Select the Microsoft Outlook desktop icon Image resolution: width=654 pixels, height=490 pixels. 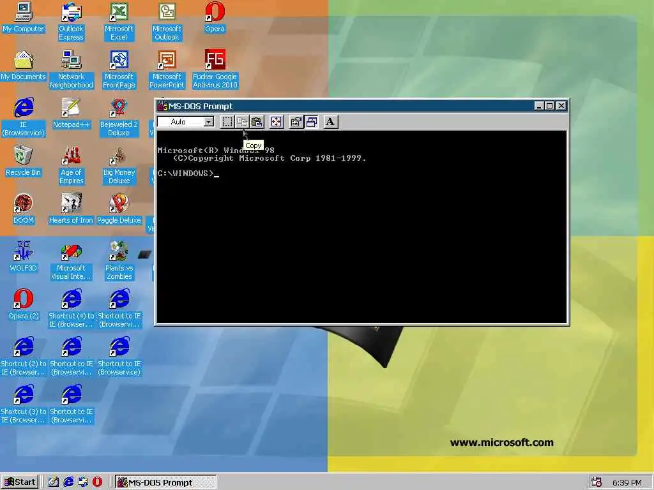click(167, 22)
